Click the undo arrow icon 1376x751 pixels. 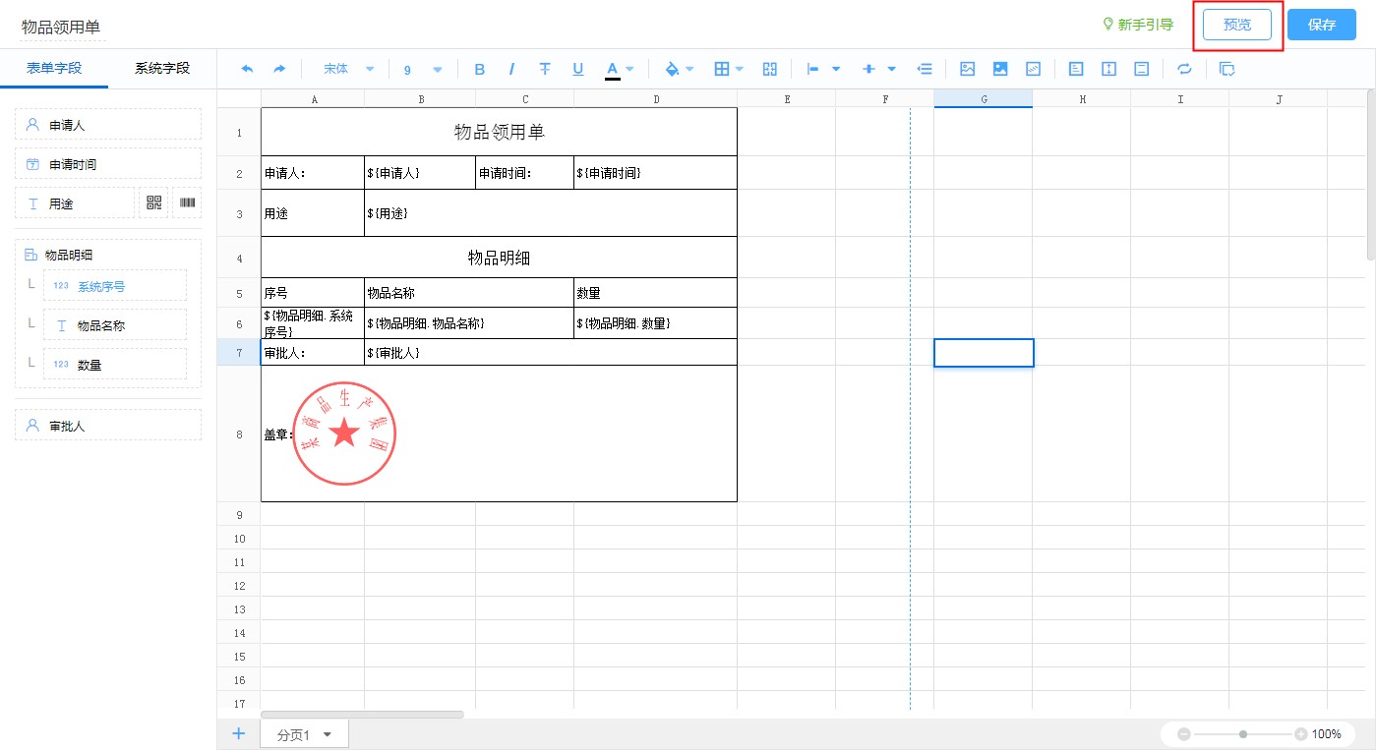tap(247, 69)
